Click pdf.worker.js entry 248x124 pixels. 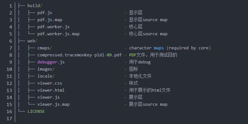pos(53,27)
